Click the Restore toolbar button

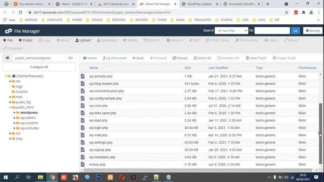[151, 40]
